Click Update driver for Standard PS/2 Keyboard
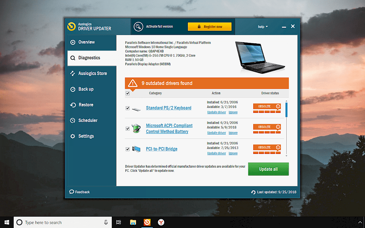The width and height of the screenshot is (365, 228). coord(216,112)
